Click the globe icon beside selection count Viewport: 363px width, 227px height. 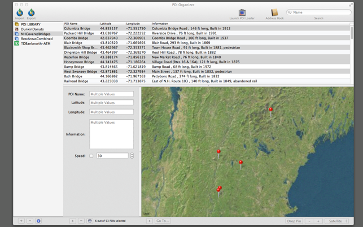90,221
